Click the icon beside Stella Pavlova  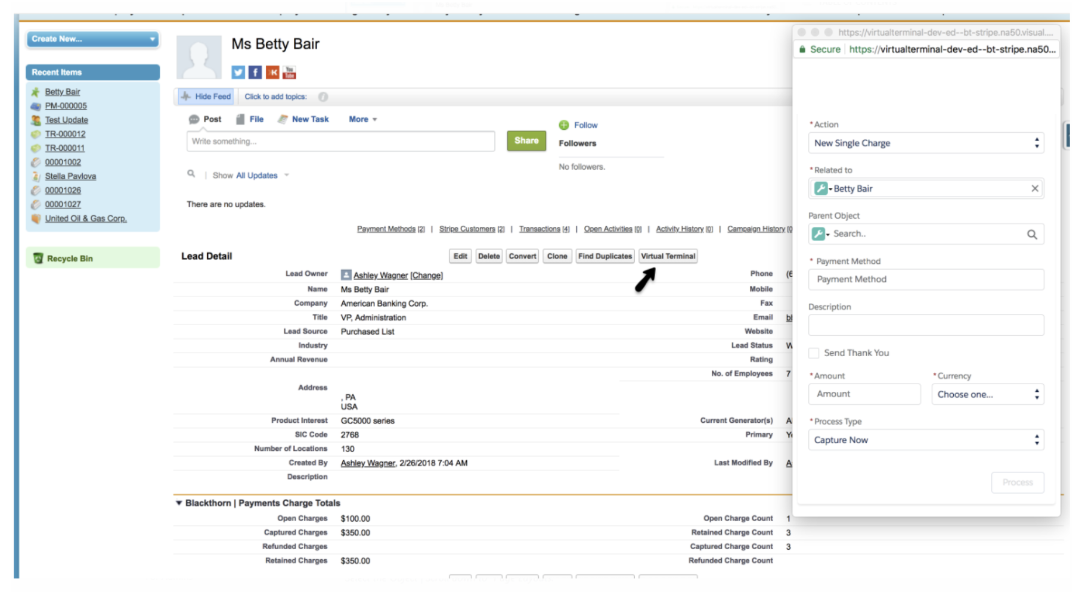(36, 176)
